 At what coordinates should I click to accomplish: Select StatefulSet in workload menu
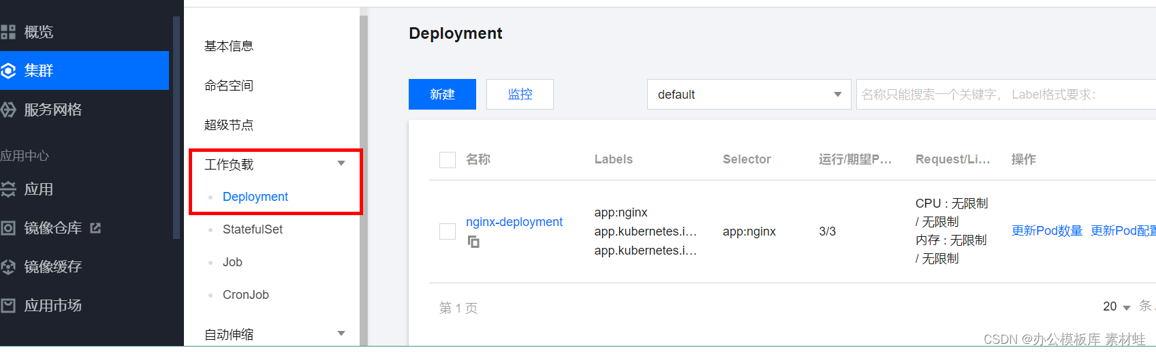pos(252,229)
